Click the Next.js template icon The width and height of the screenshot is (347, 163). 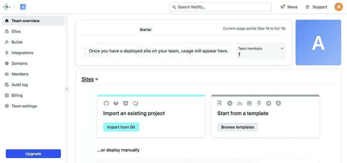click(x=230, y=103)
